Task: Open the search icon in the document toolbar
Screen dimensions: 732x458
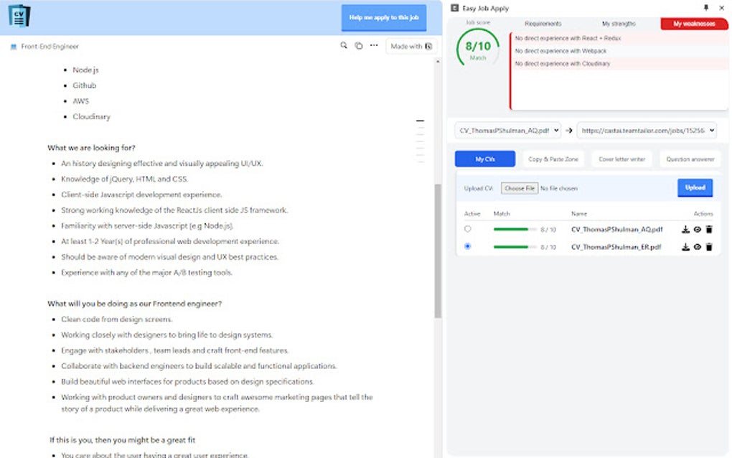Action: (344, 45)
